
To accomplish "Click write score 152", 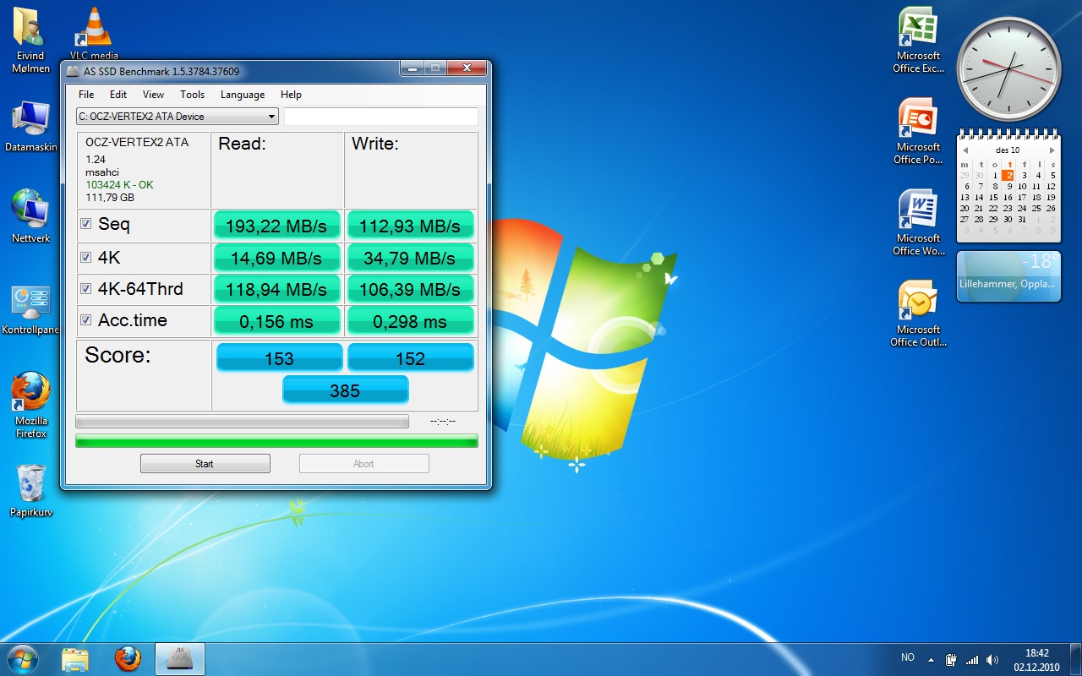I will (x=411, y=358).
